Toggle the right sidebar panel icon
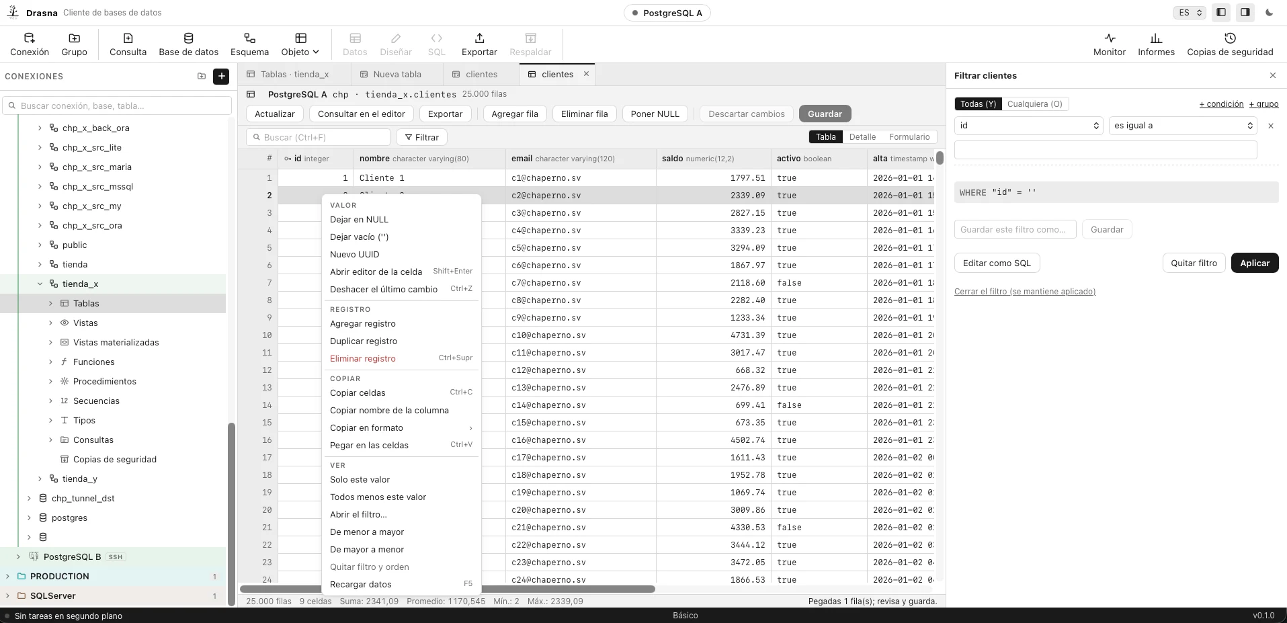This screenshot has height=623, width=1287. tap(1245, 13)
